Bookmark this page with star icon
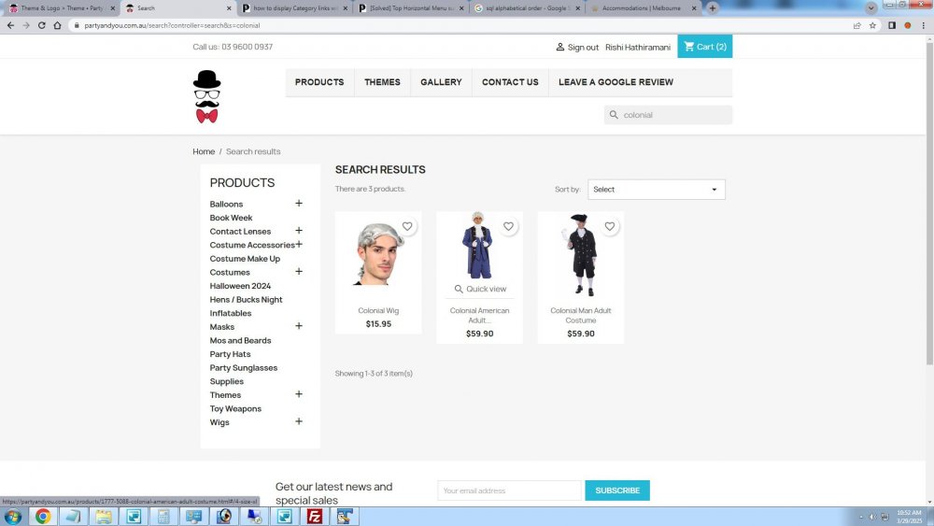Image resolution: width=934 pixels, height=526 pixels. [x=872, y=25]
